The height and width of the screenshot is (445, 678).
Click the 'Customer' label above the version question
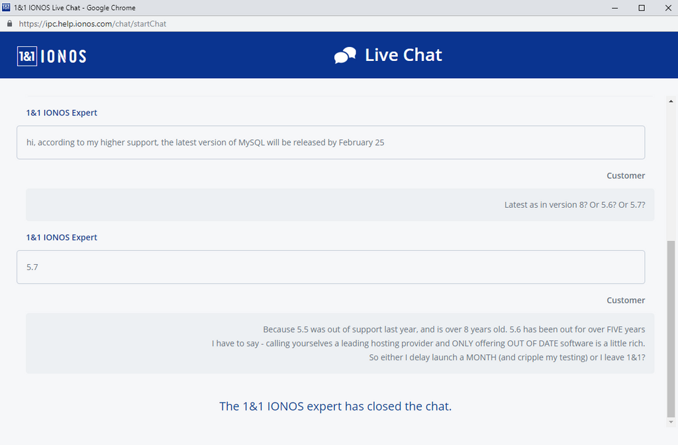point(626,175)
